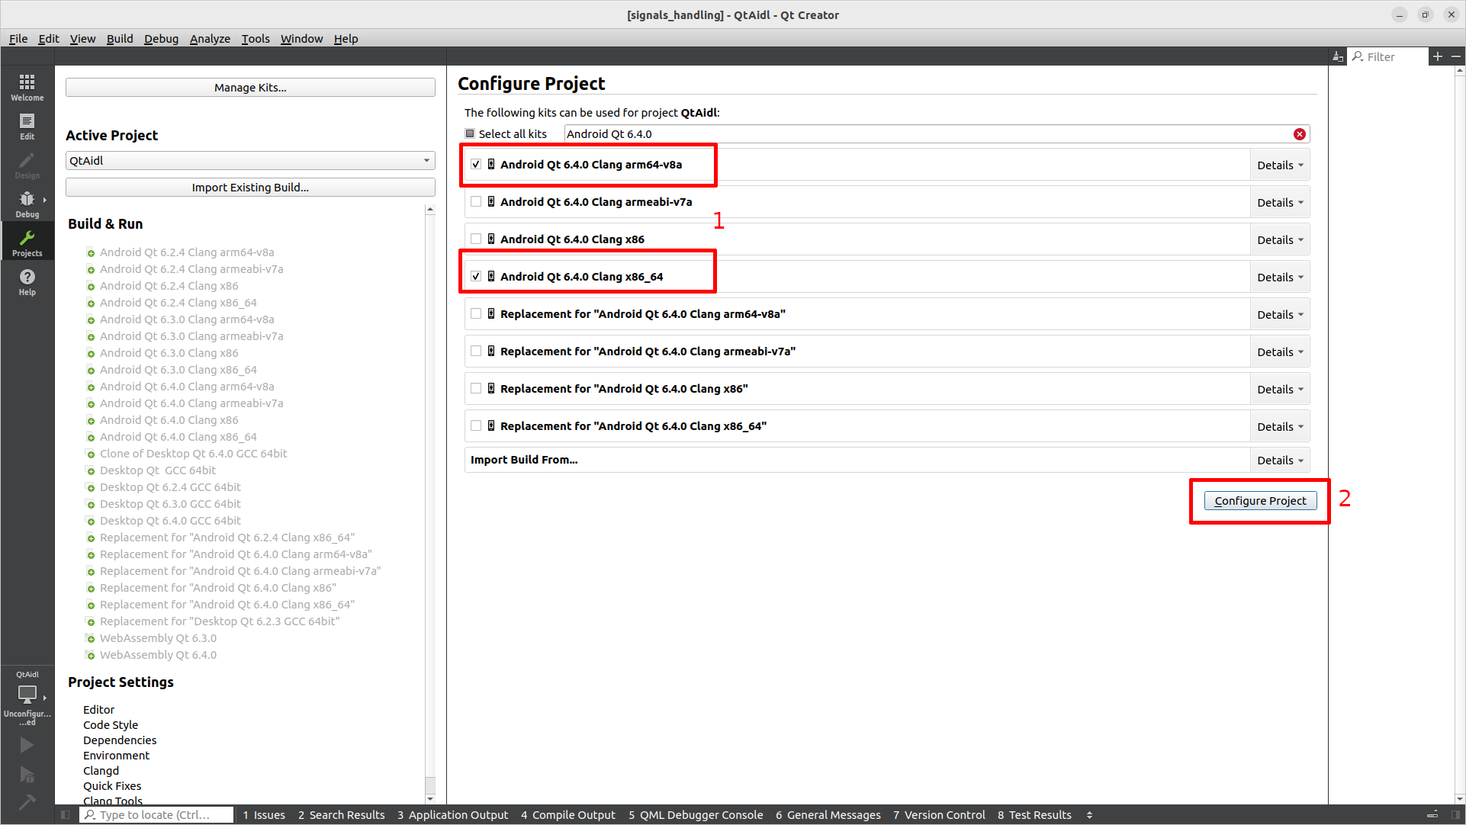
Task: Clear the kit filter with red X
Action: click(1299, 134)
